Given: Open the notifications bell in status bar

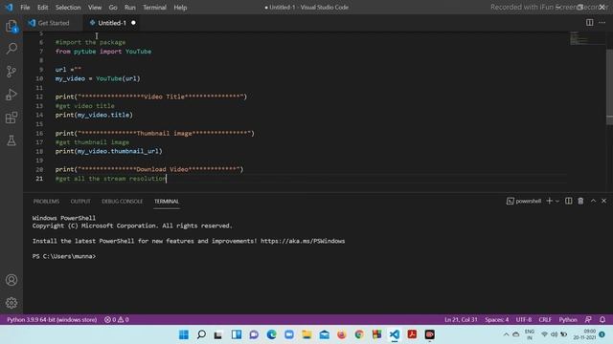Looking at the screenshot, I should coord(602,319).
